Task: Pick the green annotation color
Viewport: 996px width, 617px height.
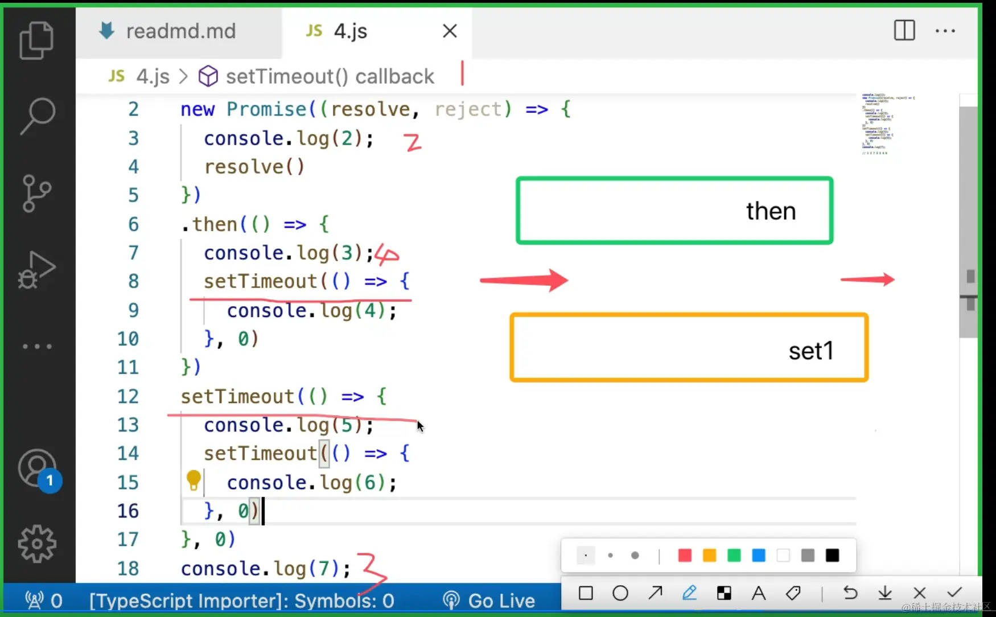Action: point(734,556)
